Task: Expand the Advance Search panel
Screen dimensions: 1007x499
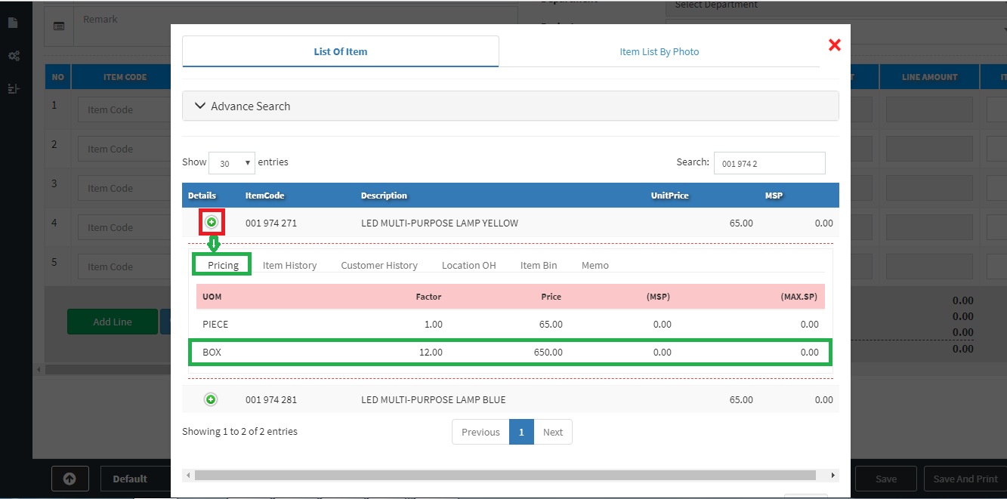Action: pos(510,106)
